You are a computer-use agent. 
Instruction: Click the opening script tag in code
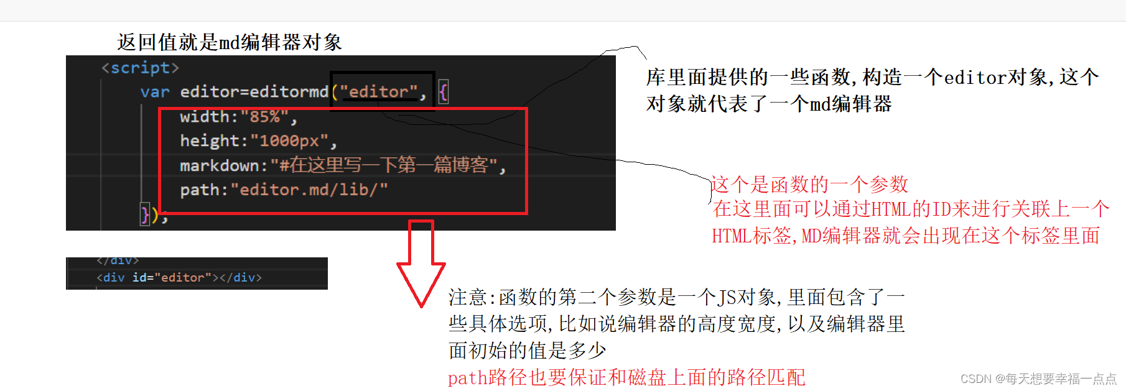pyautogui.click(x=140, y=67)
